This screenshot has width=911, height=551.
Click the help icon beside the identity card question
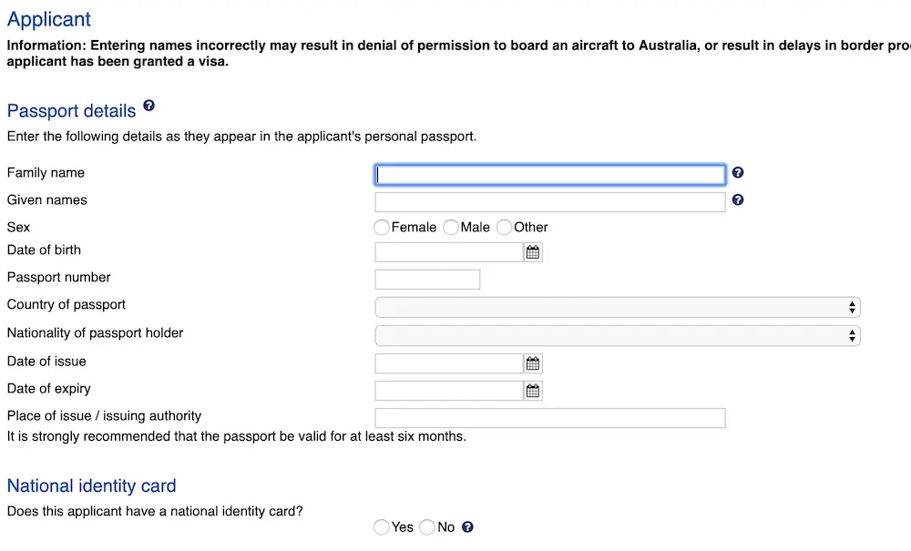(467, 526)
